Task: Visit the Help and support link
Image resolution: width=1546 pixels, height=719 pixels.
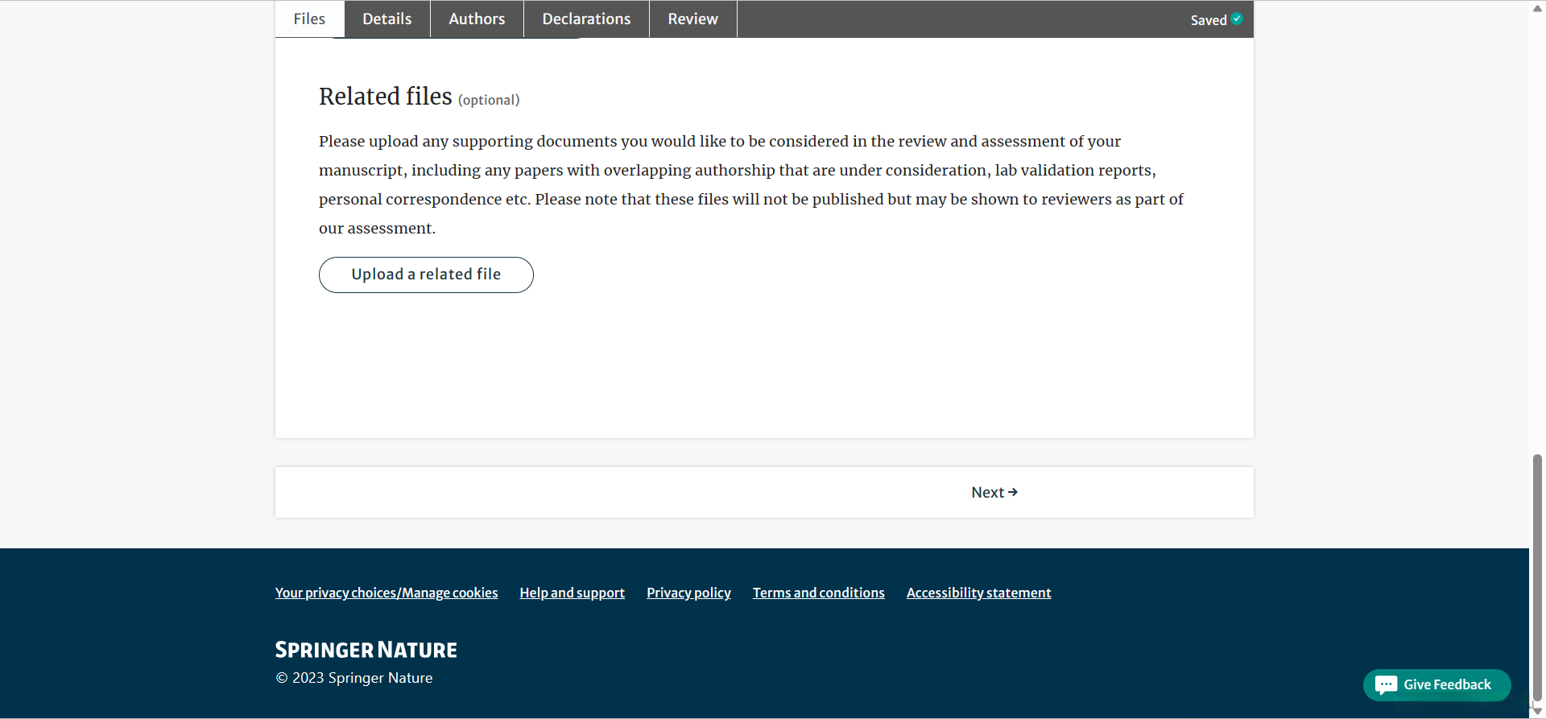Action: [572, 593]
